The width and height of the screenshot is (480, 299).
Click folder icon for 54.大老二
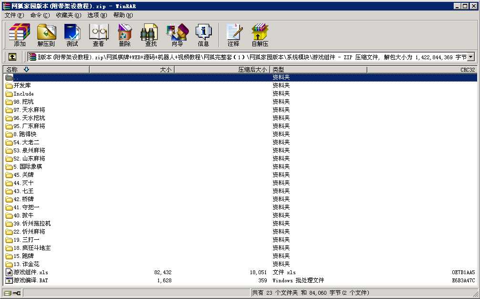(9, 142)
